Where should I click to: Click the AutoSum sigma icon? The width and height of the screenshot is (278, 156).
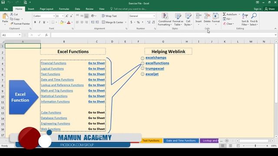coord(224,14)
